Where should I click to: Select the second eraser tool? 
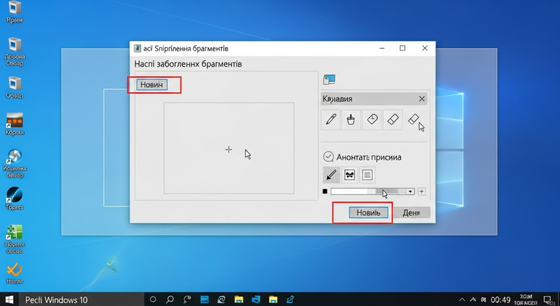pyautogui.click(x=413, y=119)
